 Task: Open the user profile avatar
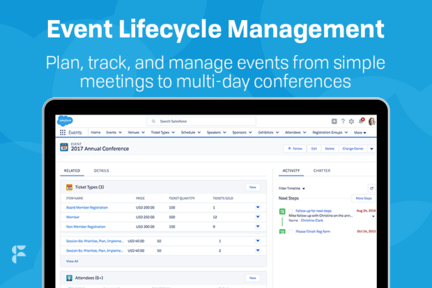click(x=371, y=121)
